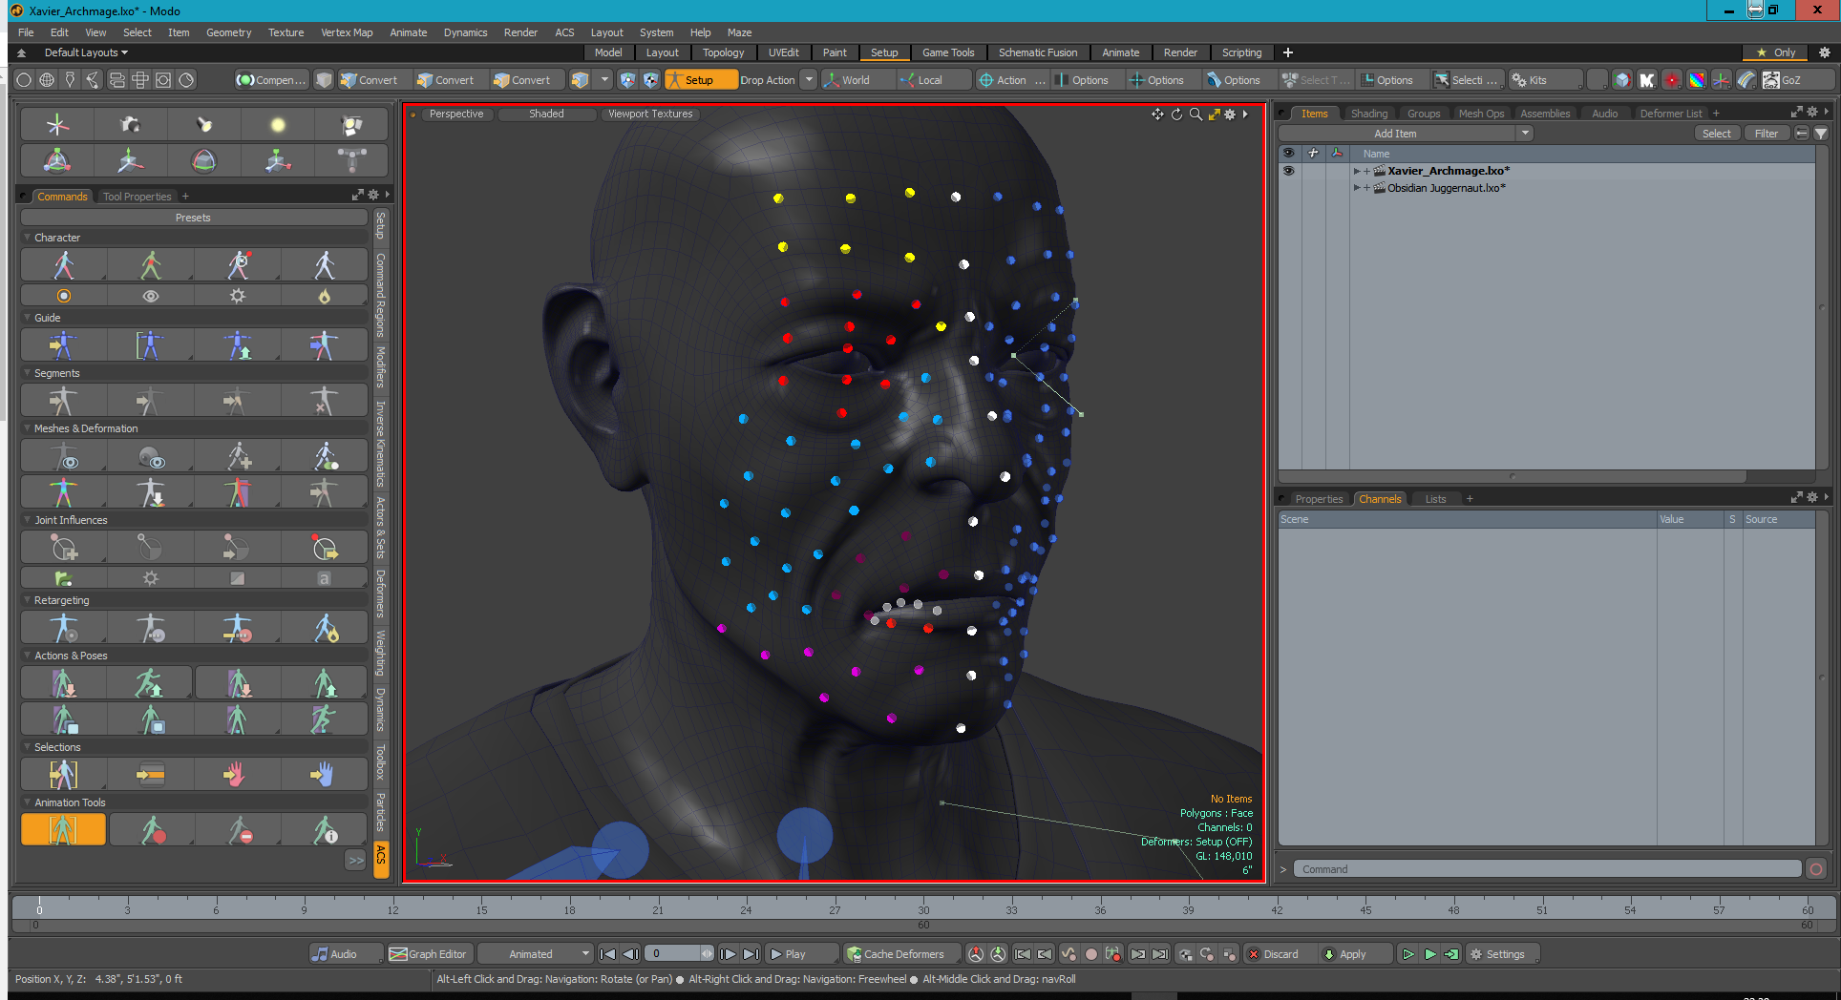1841x1000 pixels.
Task: Click the timeline playhead at frame 0
Action: (39, 908)
